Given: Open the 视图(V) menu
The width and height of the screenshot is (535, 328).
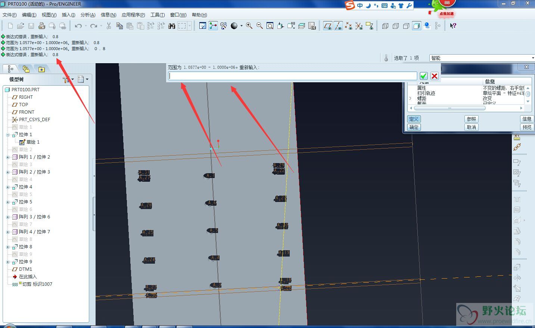Looking at the screenshot, I should pyautogui.click(x=49, y=15).
